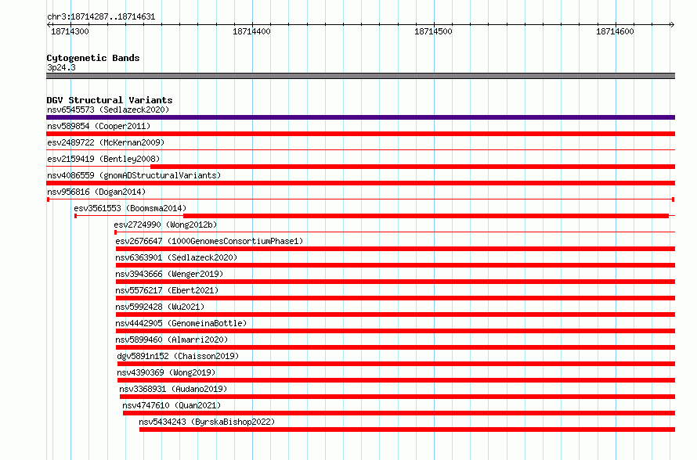This screenshot has width=697, height=460.
Task: Click dgv5891n152 (Chaisson2019) label
Action: click(178, 356)
